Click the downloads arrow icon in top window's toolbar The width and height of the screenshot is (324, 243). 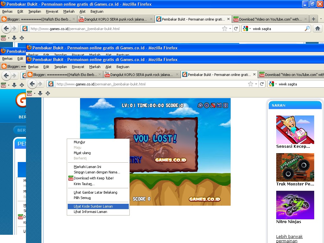click(14, 38)
